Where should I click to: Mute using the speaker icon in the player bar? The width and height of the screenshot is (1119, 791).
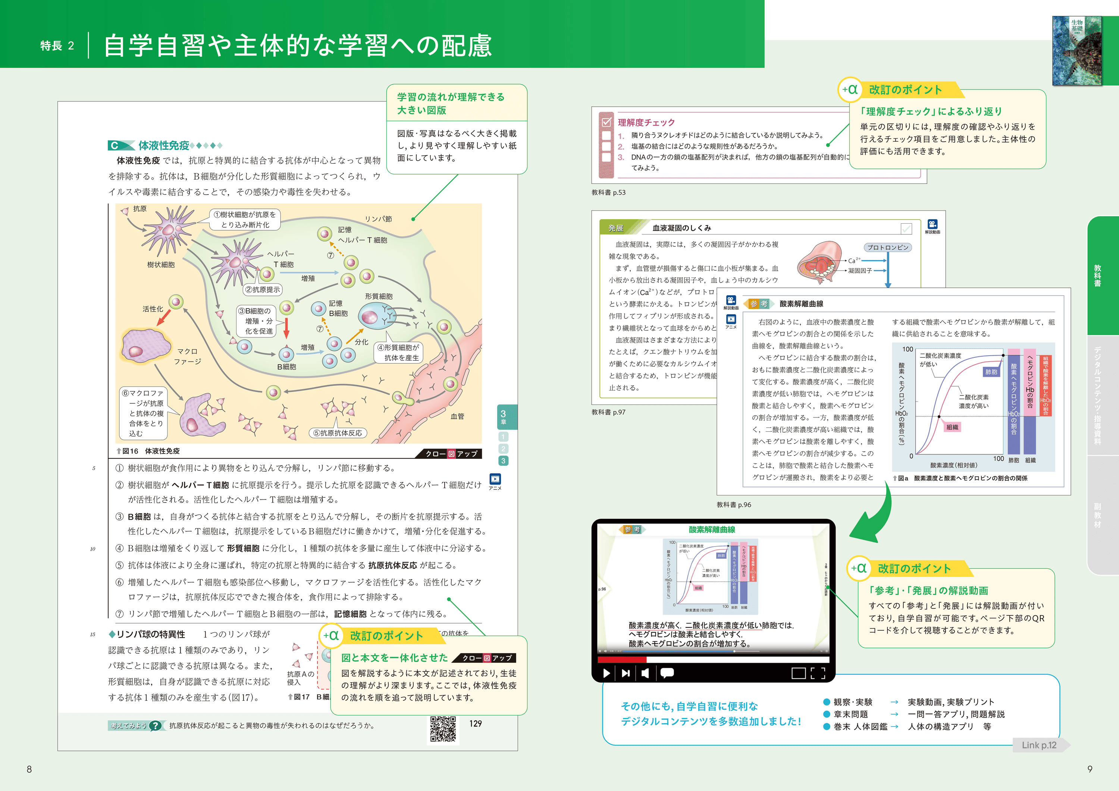(645, 672)
